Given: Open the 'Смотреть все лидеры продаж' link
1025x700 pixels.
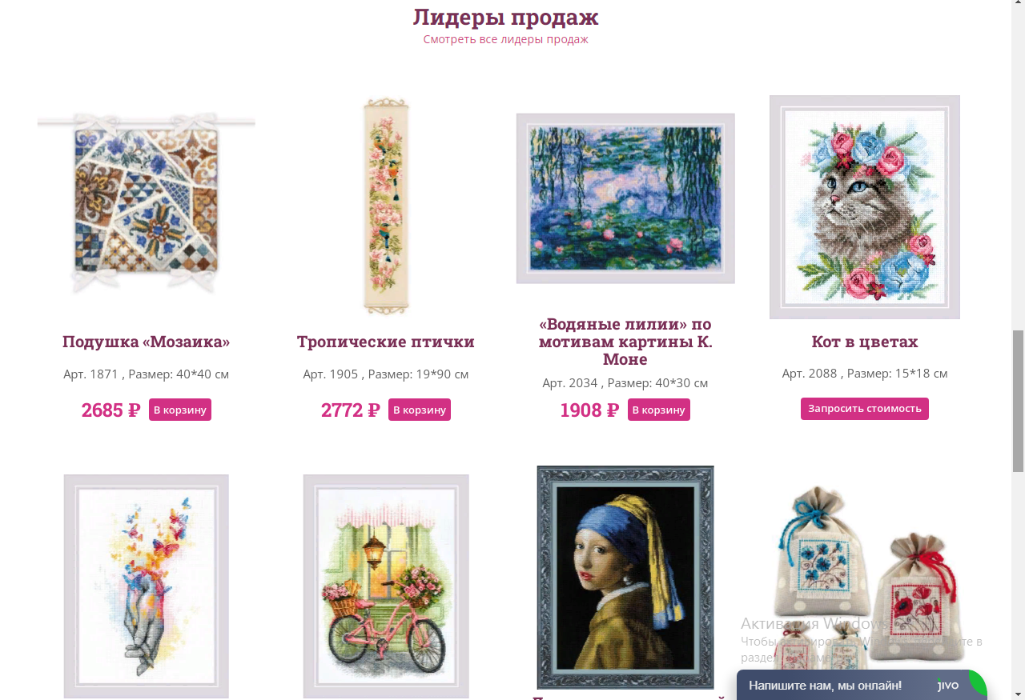Looking at the screenshot, I should click(505, 39).
